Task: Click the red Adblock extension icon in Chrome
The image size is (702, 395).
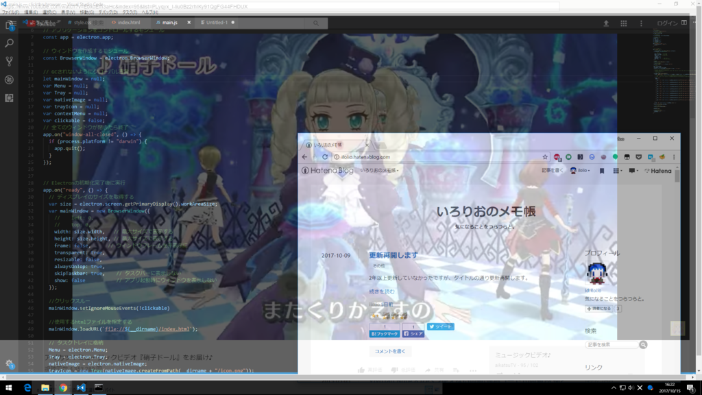Action: (x=557, y=157)
